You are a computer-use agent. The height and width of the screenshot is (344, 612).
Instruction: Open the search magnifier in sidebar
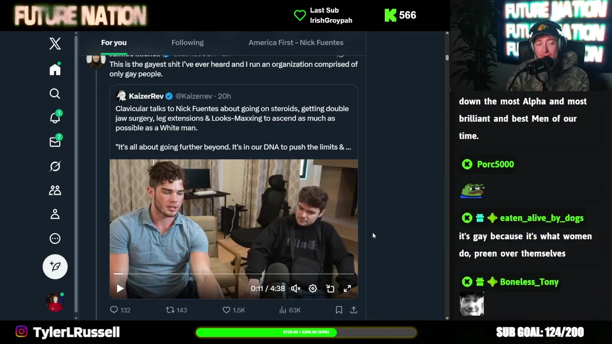coord(55,94)
